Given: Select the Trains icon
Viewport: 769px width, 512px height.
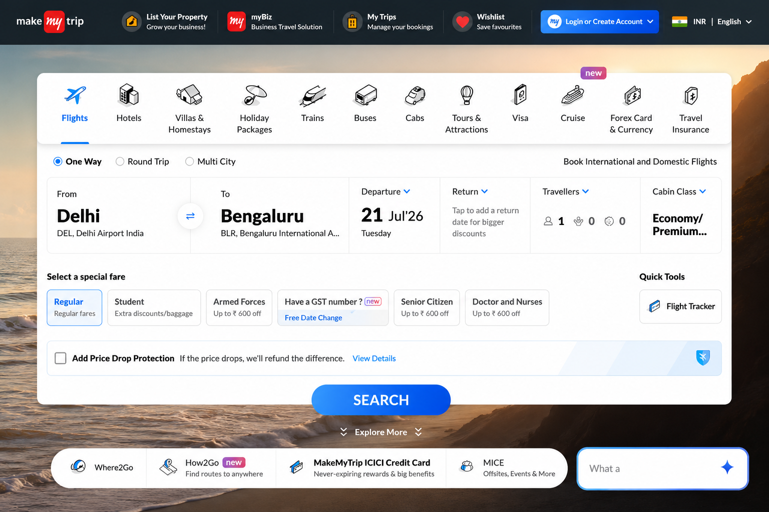Looking at the screenshot, I should pyautogui.click(x=312, y=95).
